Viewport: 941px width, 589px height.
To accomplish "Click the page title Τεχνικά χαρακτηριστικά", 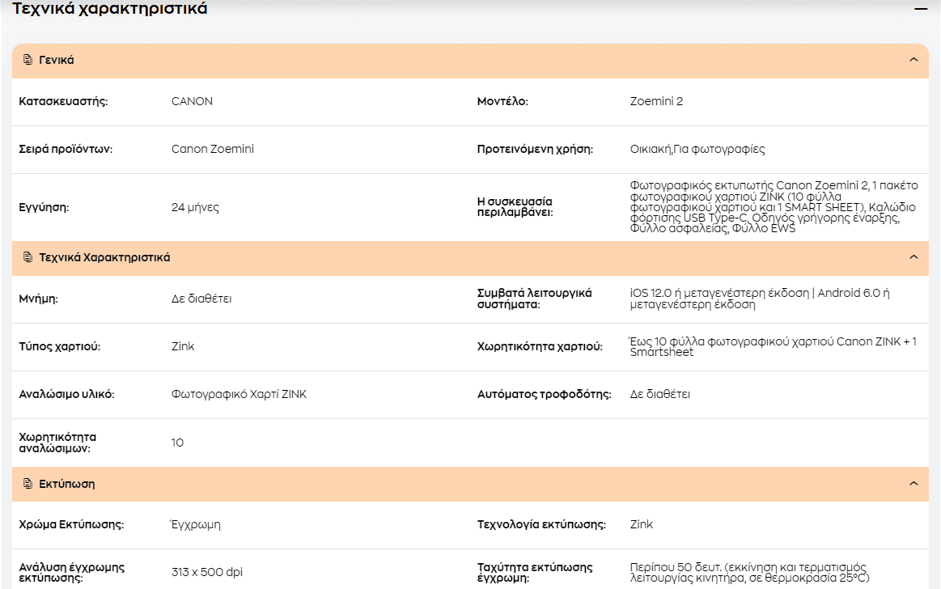I will (x=110, y=8).
